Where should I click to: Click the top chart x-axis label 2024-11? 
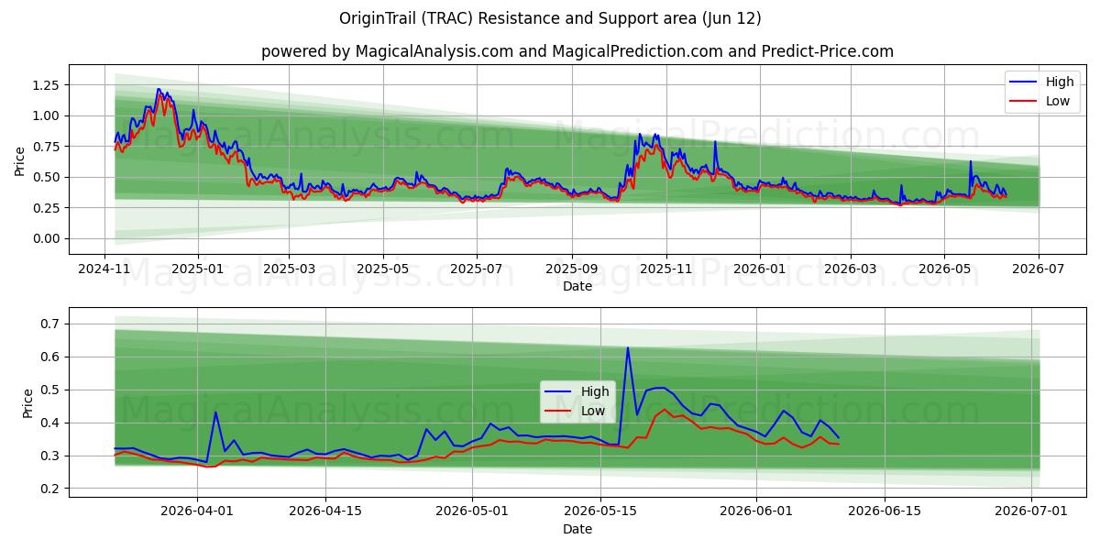pyautogui.click(x=104, y=269)
